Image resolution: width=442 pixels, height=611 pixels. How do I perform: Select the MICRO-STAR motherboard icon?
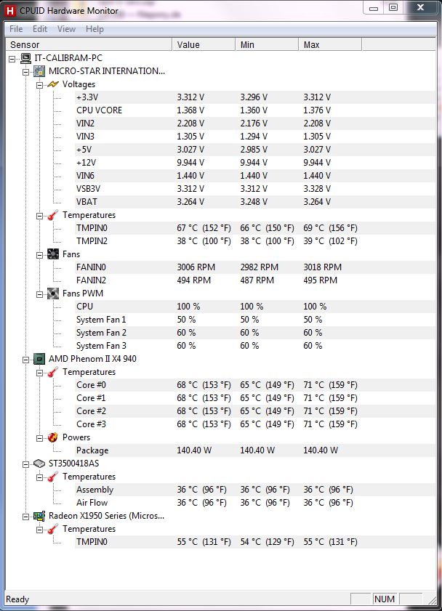[39, 71]
